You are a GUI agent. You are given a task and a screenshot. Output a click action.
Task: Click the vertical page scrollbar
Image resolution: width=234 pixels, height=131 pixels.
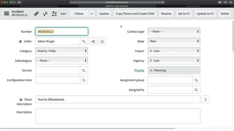[233, 36]
